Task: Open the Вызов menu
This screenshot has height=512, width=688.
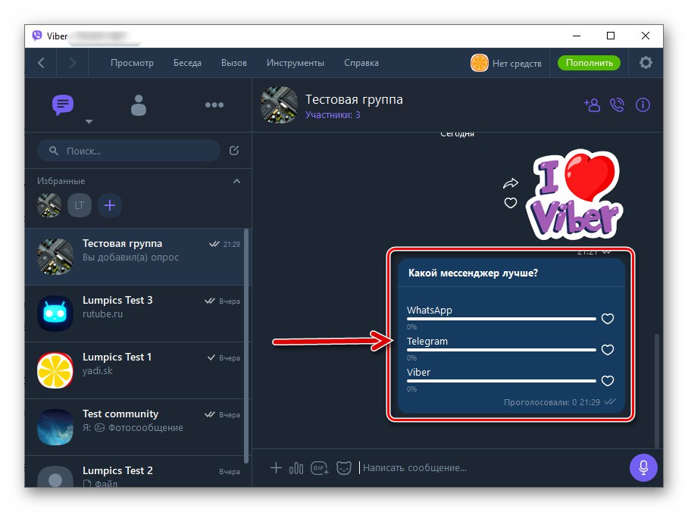Action: (234, 63)
